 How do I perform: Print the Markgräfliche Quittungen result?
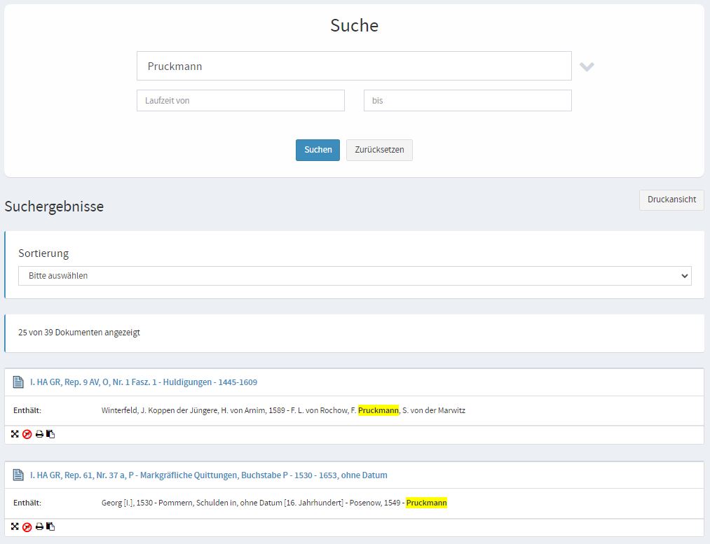pyautogui.click(x=39, y=526)
